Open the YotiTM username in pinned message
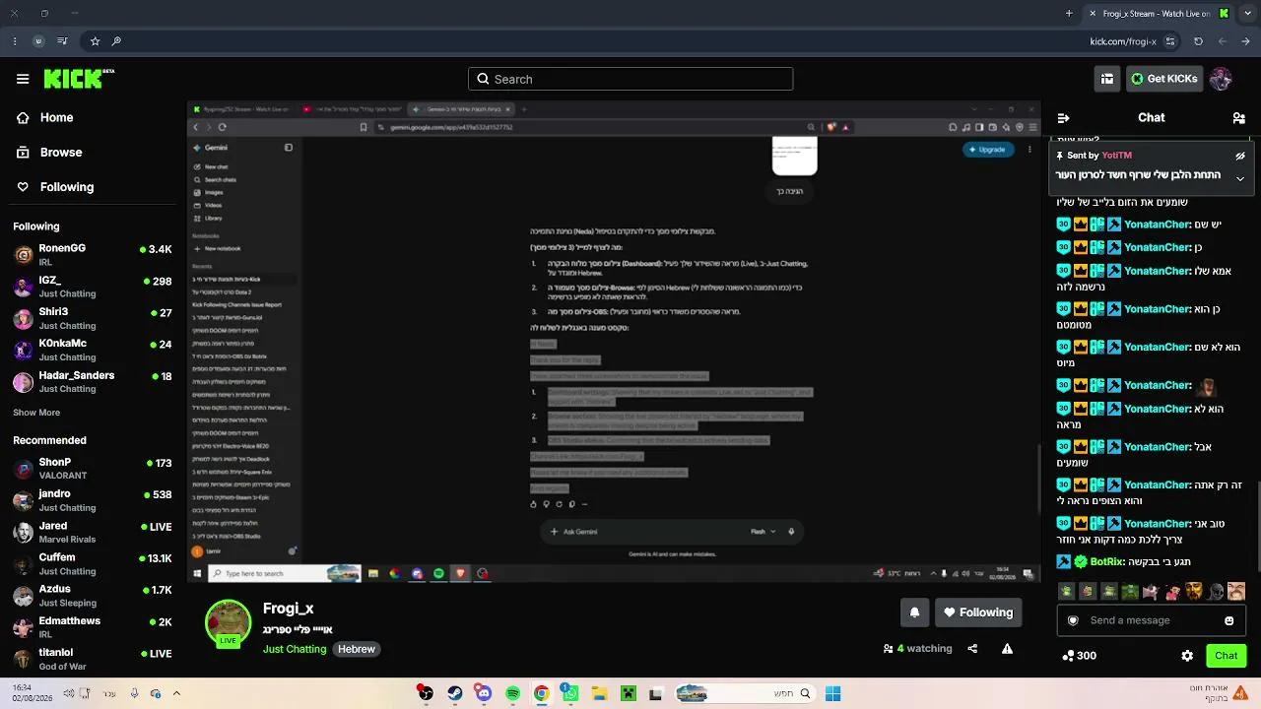 coord(1116,156)
